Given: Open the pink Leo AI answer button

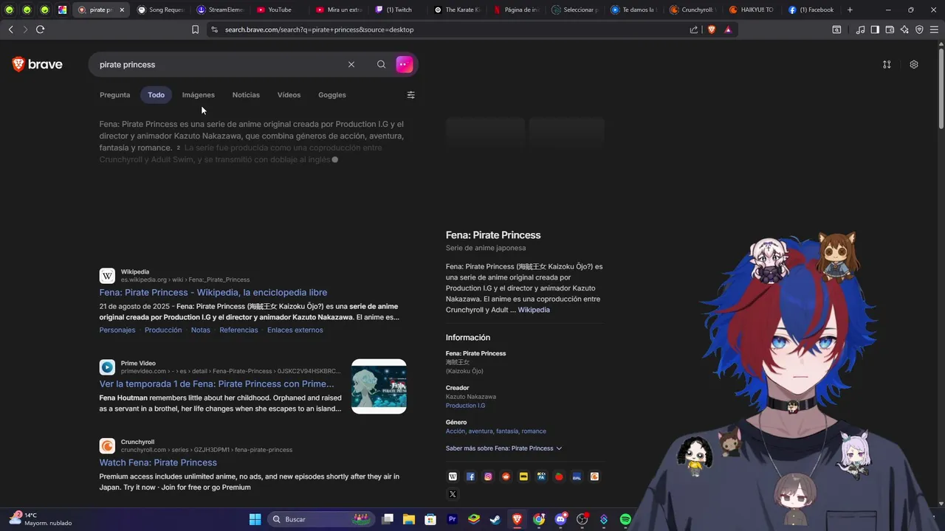Looking at the screenshot, I should [x=405, y=65].
